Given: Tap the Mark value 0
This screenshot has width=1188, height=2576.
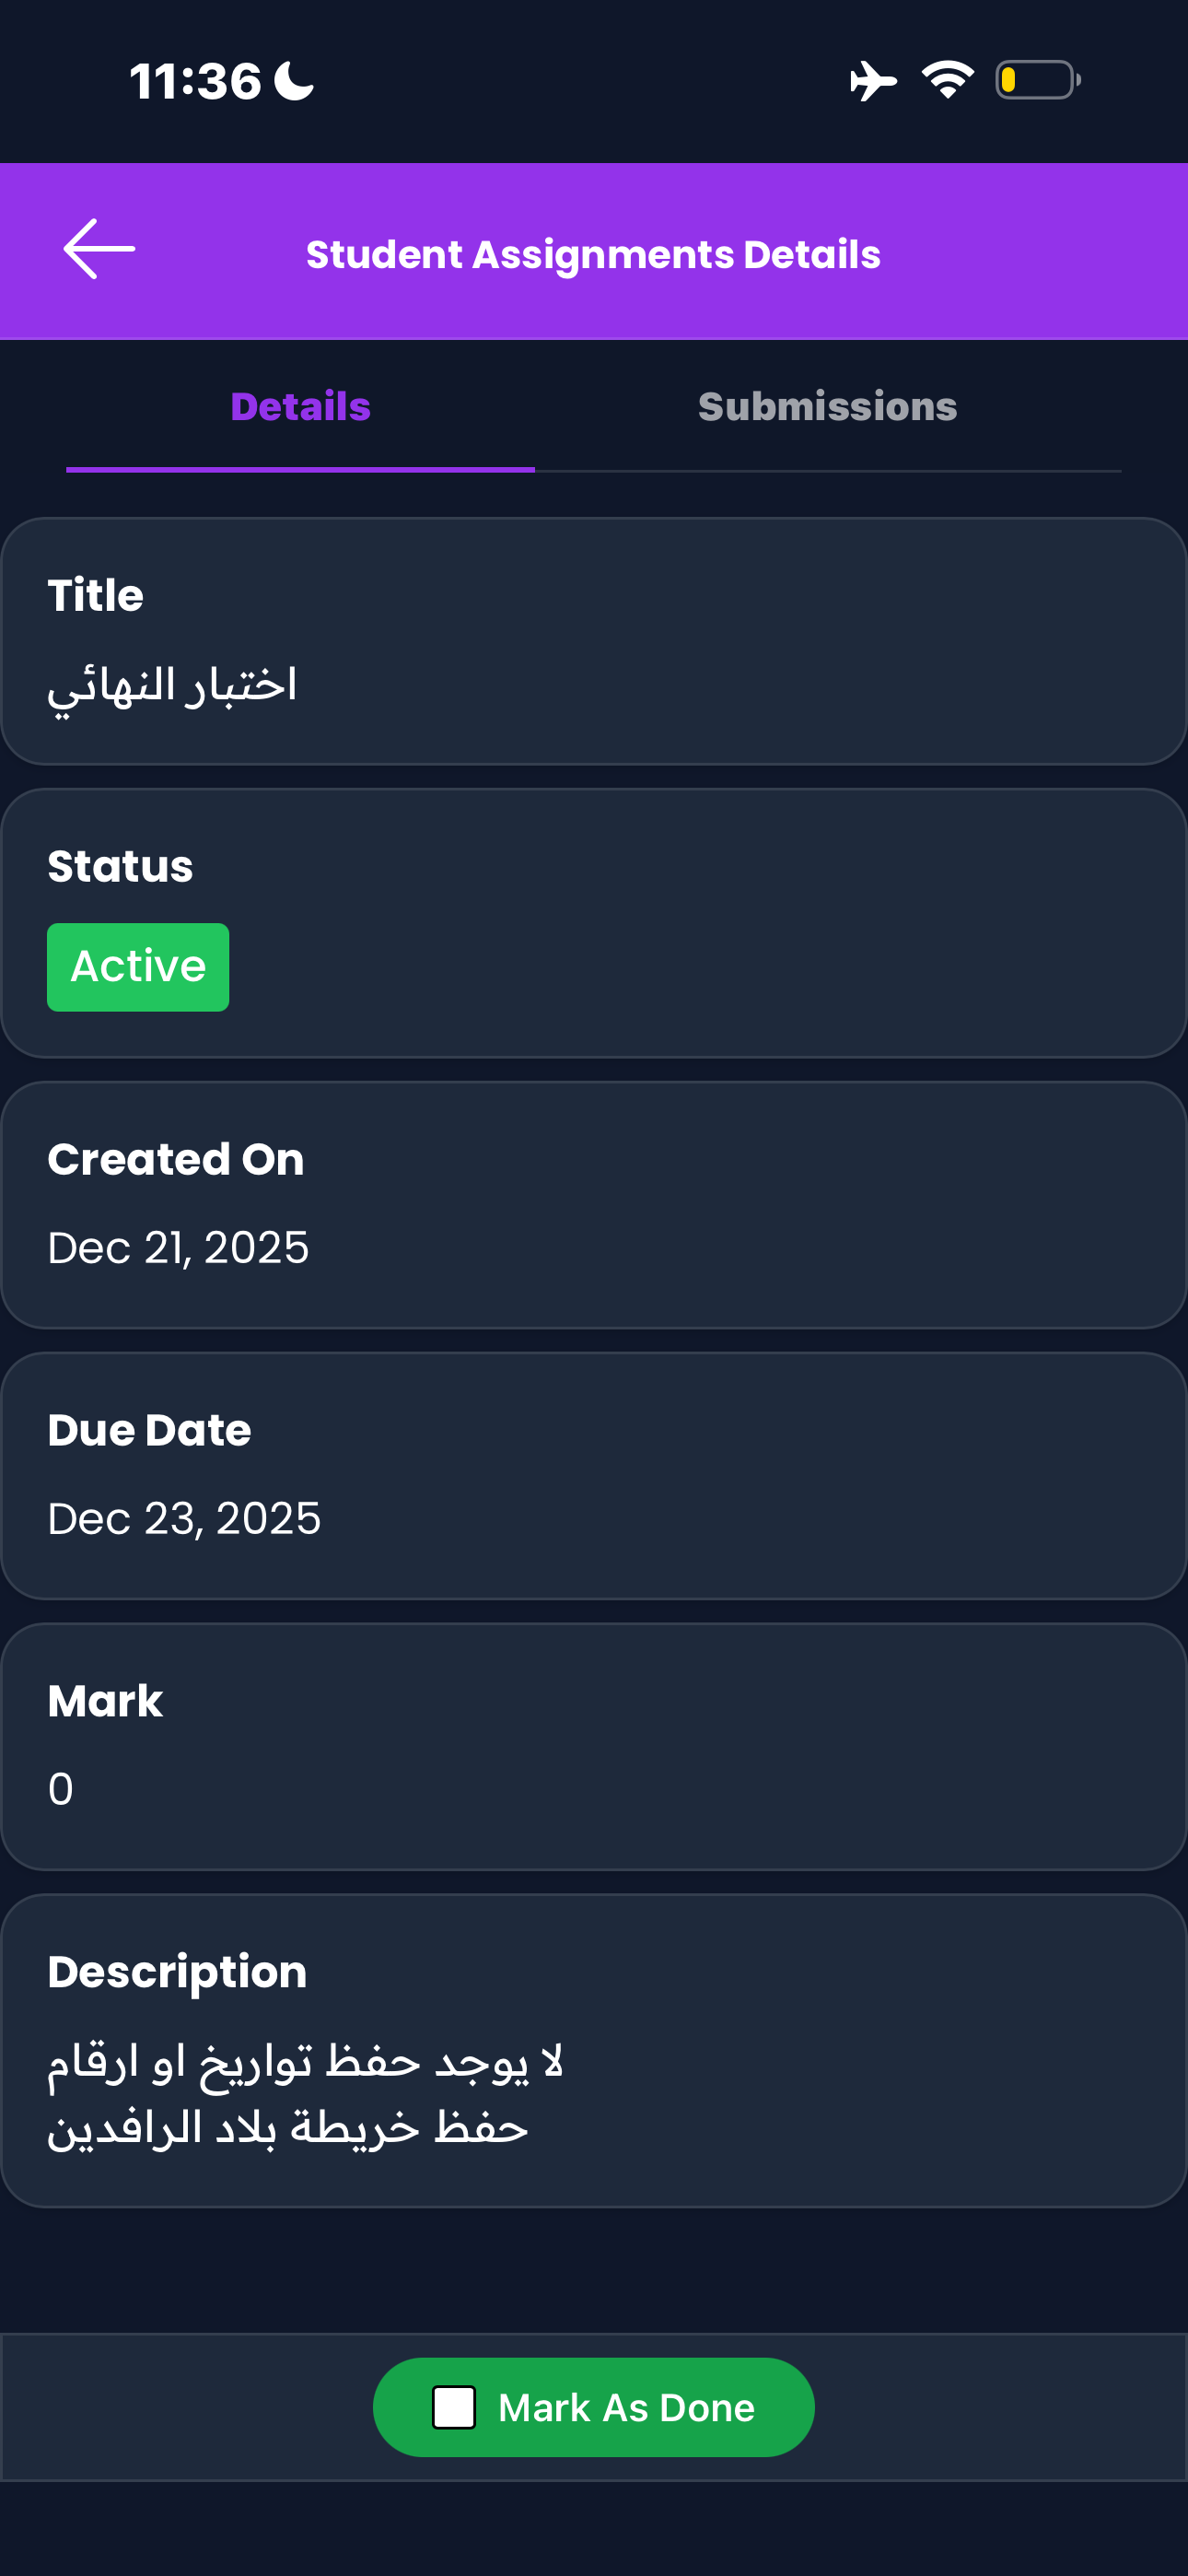Looking at the screenshot, I should pyautogui.click(x=61, y=1789).
